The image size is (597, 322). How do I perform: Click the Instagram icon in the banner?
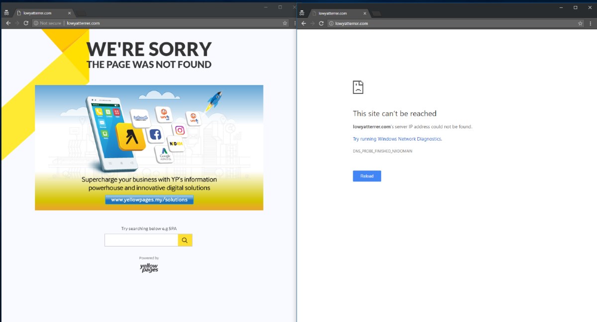point(180,130)
